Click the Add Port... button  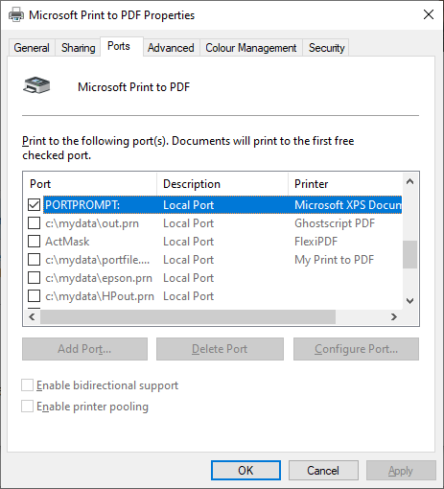click(84, 349)
